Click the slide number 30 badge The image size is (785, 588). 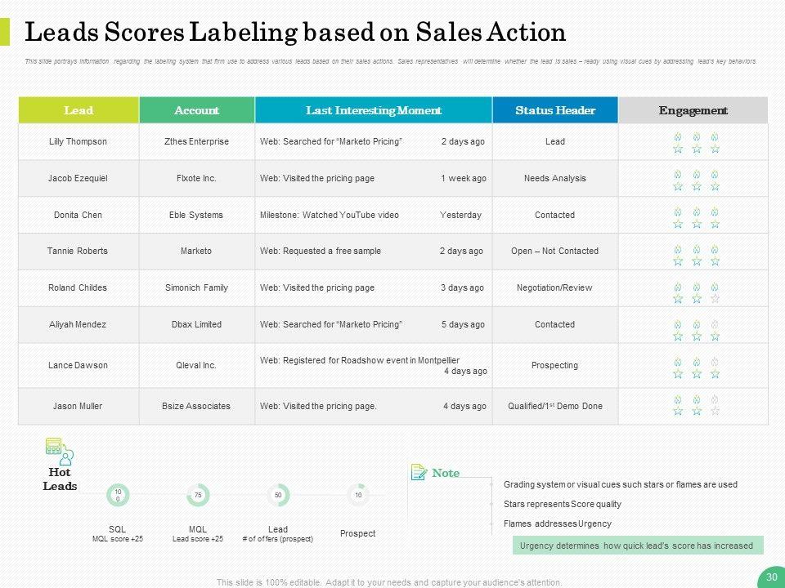pos(770,577)
